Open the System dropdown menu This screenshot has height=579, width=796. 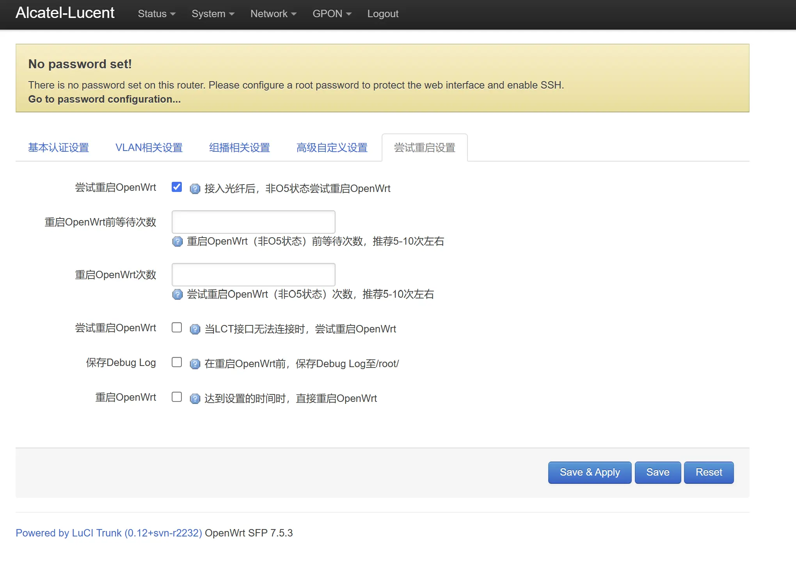point(213,14)
